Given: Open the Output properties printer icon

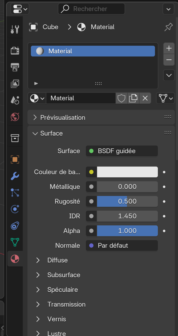Looking at the screenshot, I should point(15,67).
